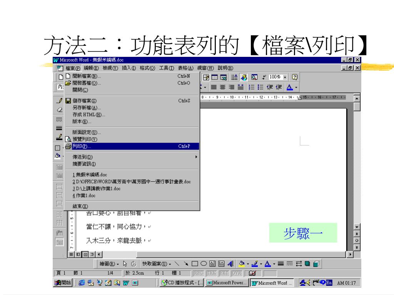394x295 pixels.
Task: Click the Insert WordArt icon
Action: (x=230, y=264)
